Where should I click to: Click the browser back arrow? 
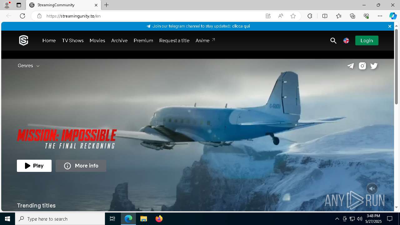click(9, 16)
